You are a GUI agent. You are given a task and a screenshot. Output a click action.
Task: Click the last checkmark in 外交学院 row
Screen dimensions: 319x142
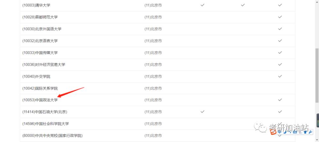point(280,76)
